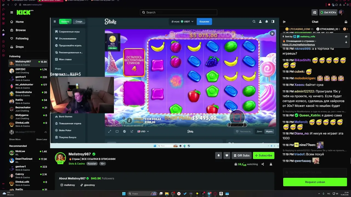Pop out the Stake game window icon
This screenshot has width=351, height=197.
[132, 131]
